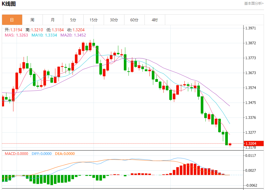Click the MACD value label

(17, 154)
